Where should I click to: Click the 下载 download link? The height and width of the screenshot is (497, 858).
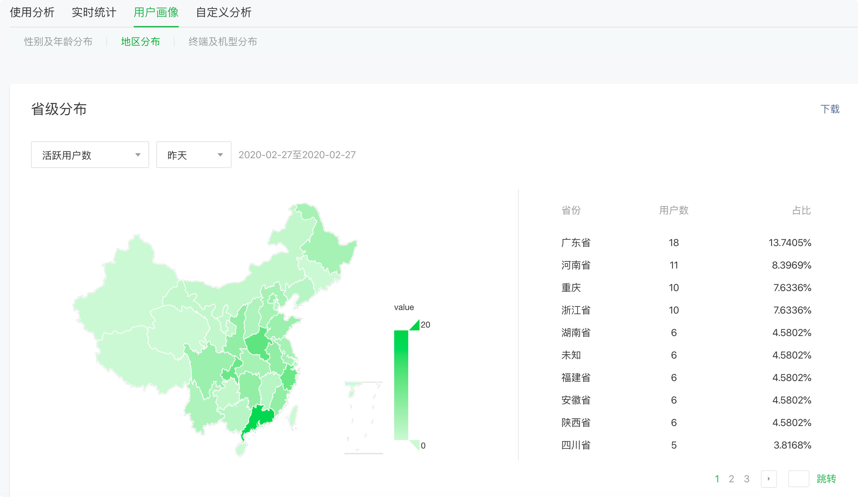click(829, 109)
